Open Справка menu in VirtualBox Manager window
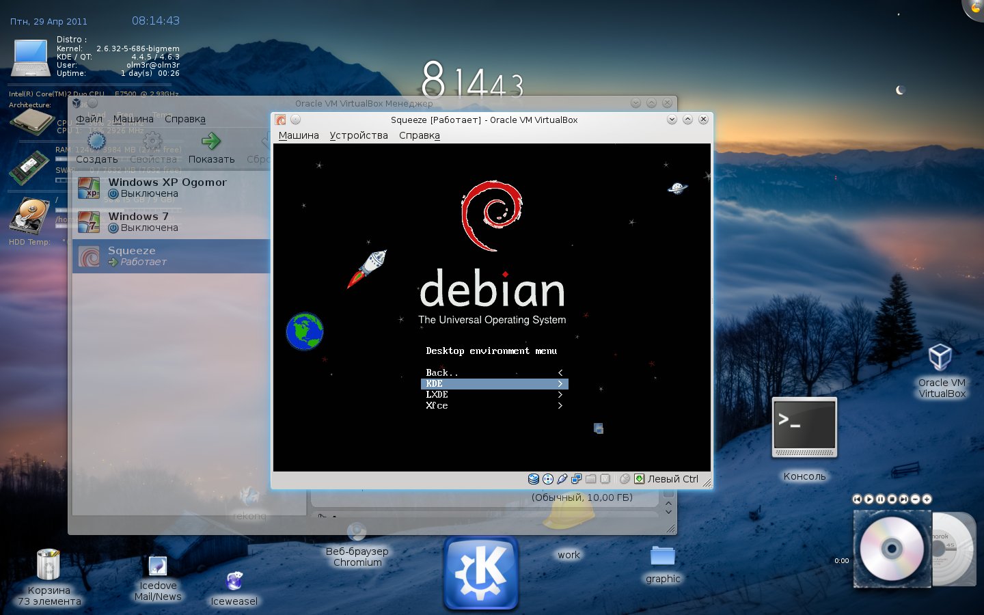This screenshot has width=984, height=615. [185, 119]
